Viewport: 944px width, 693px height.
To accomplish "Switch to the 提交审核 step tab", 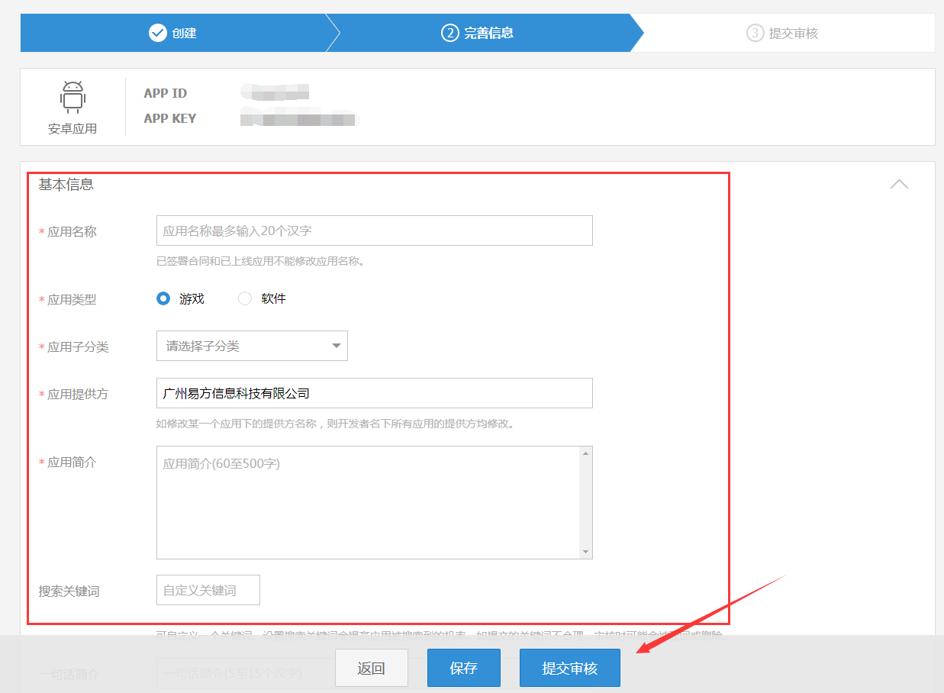I will [x=783, y=33].
